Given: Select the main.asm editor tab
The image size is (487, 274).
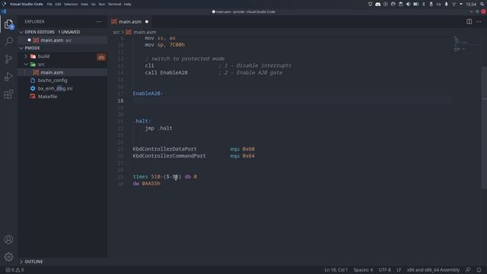Looking at the screenshot, I should 130,22.
